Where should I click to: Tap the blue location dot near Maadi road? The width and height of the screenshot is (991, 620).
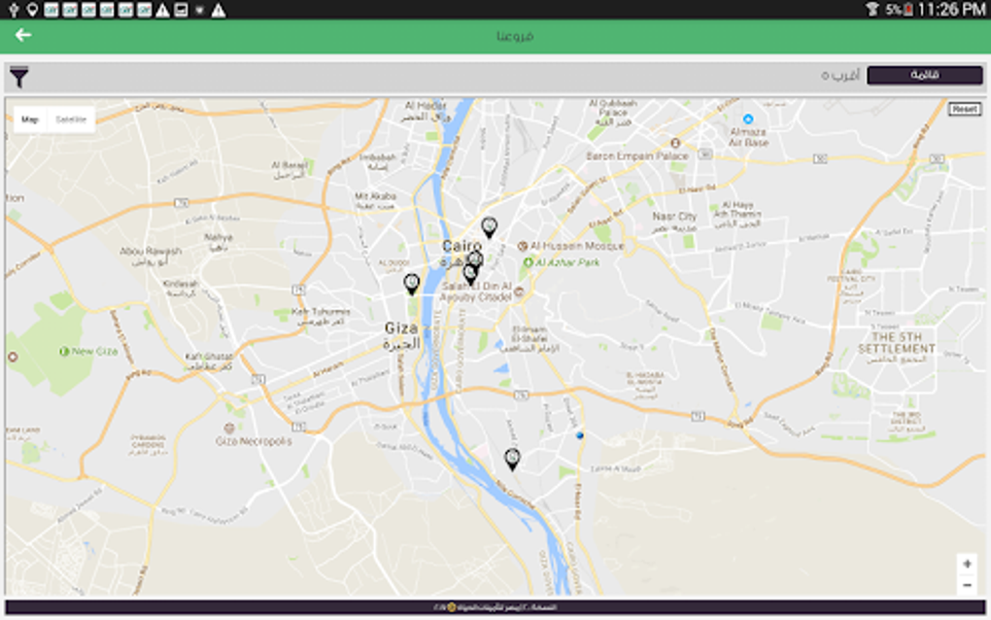click(580, 435)
